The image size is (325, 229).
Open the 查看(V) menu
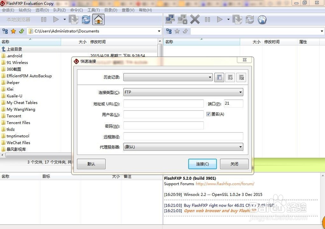(x=128, y=10)
